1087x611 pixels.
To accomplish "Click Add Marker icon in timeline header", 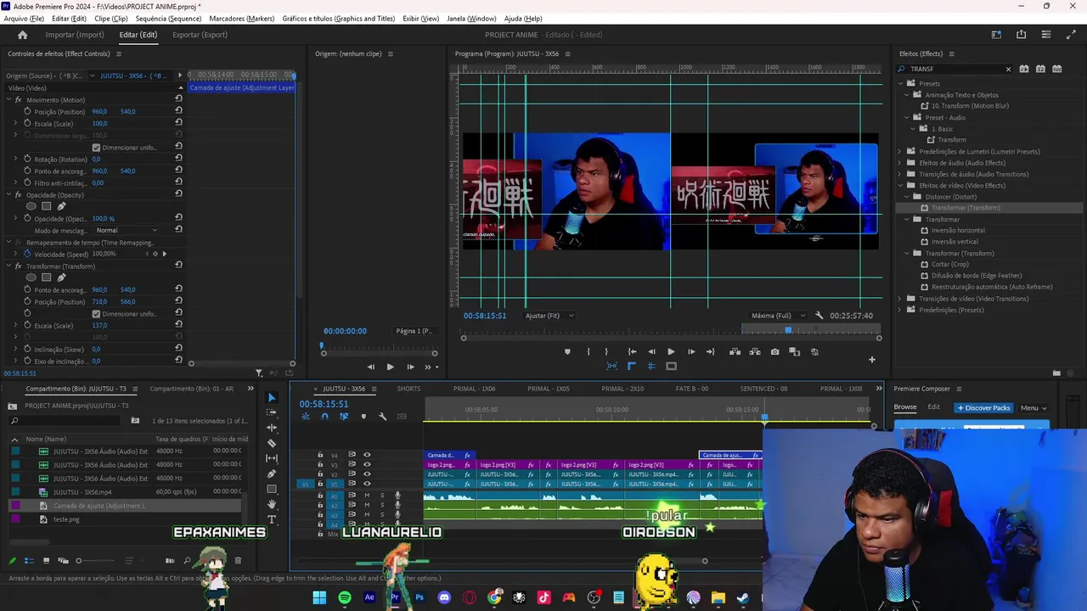I will click(363, 417).
